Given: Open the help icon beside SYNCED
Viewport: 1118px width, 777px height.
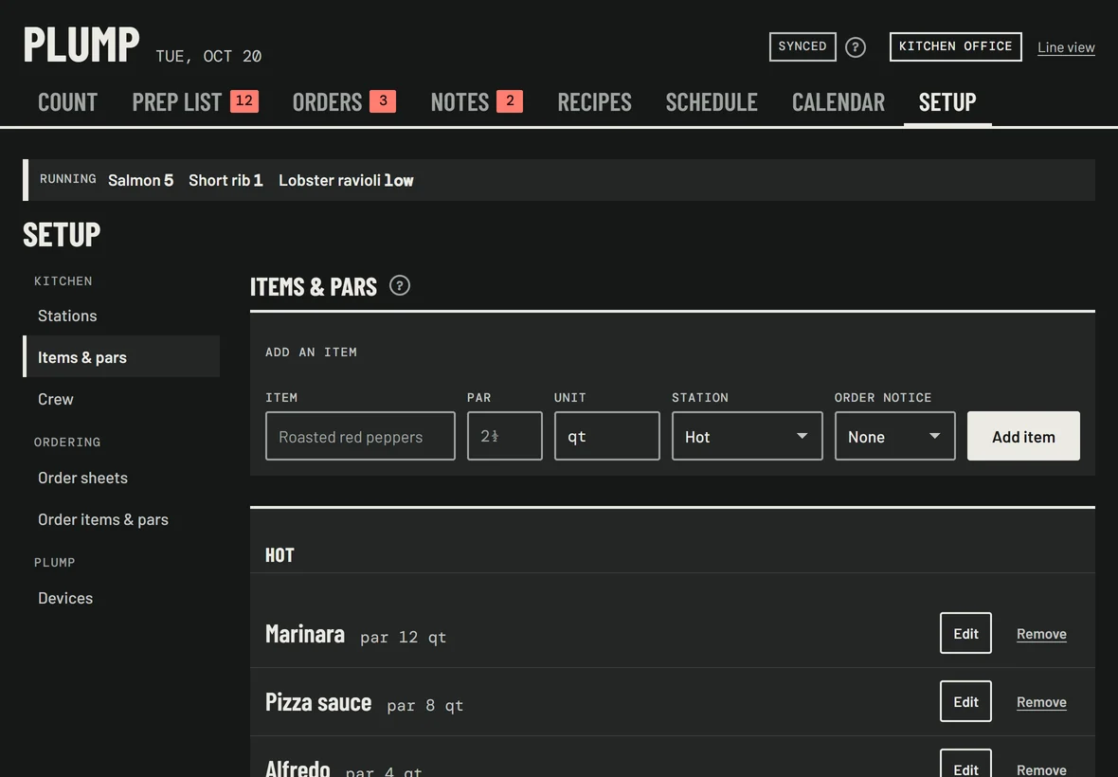Looking at the screenshot, I should pyautogui.click(x=855, y=47).
